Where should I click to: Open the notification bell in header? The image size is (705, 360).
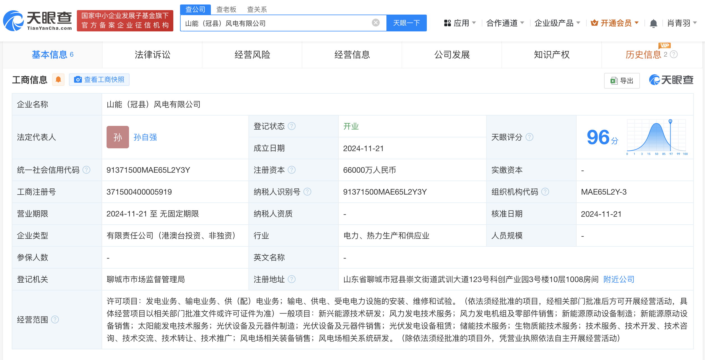[653, 23]
